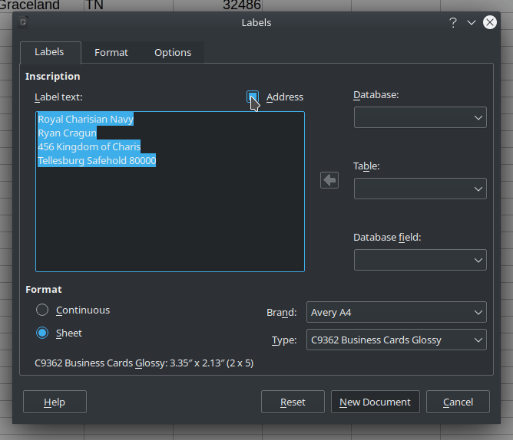Select the Continuous radio button
The height and width of the screenshot is (440, 513).
pos(42,310)
